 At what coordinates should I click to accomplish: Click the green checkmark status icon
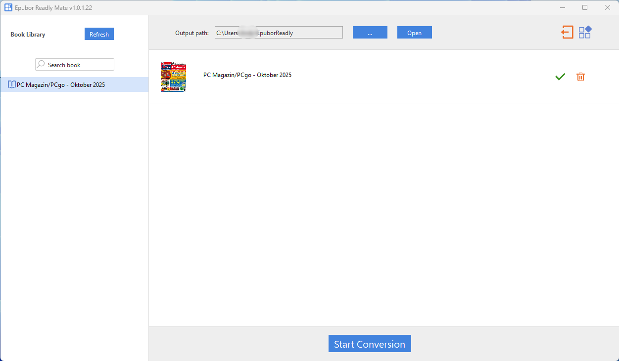coord(560,77)
